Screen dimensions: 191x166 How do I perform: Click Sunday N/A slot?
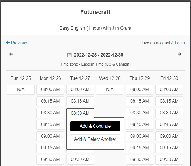[x=21, y=90]
